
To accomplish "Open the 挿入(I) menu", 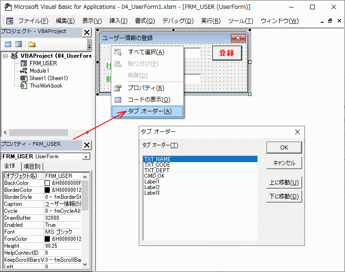I will [118, 21].
